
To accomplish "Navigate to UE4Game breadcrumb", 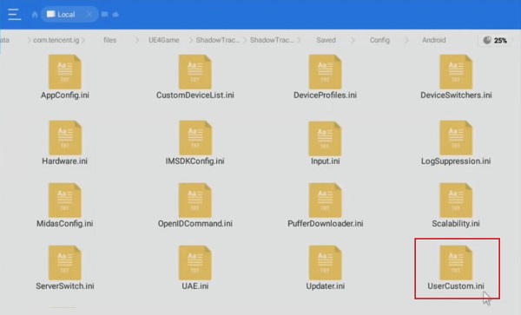I will point(164,40).
